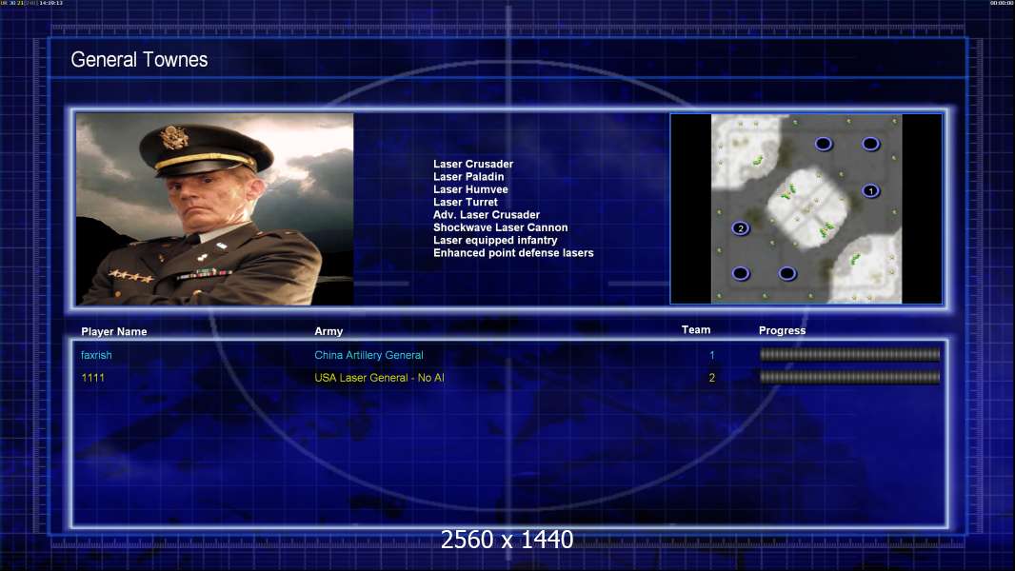
Task: Click 'Enhanced point defense lasers' entry
Action: click(513, 253)
